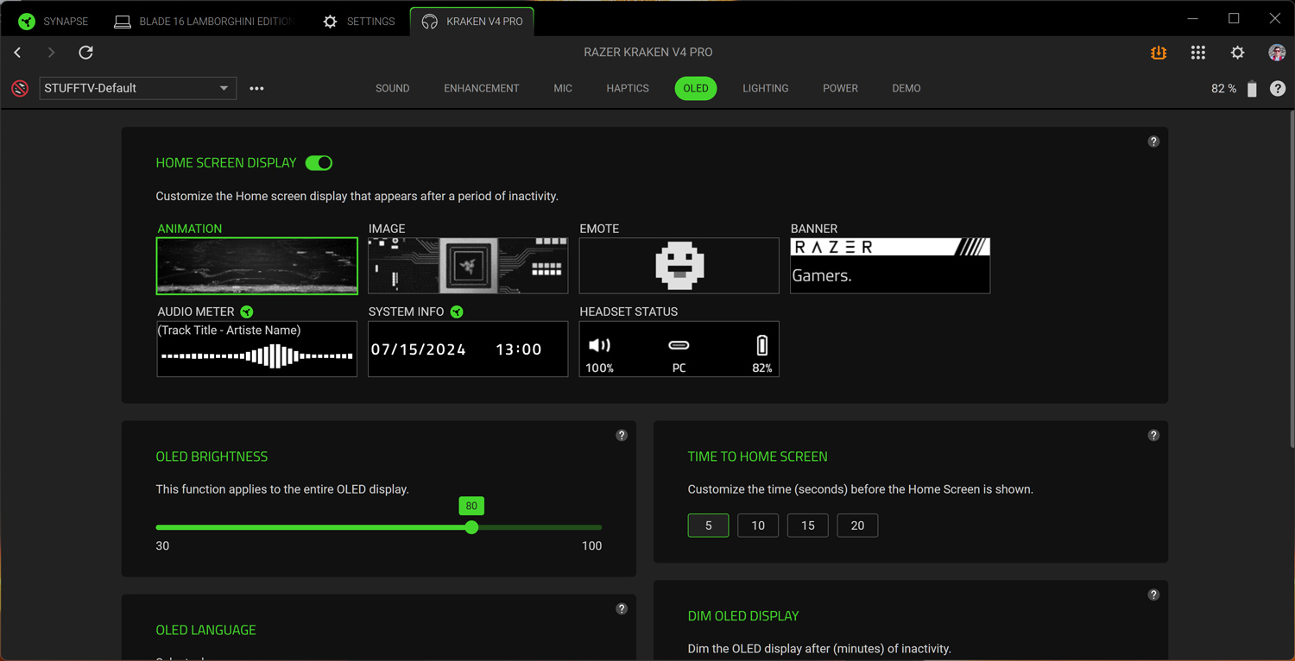This screenshot has height=661, width=1295.
Task: Open the top-right settings gear
Action: click(x=1237, y=53)
